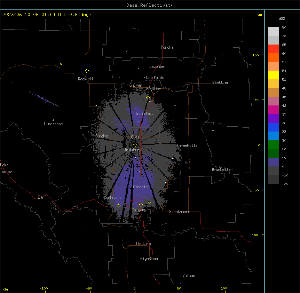Click the yellow marker below Cochrane
Viewport: 300px width, 293px height.
pyautogui.click(x=118, y=205)
